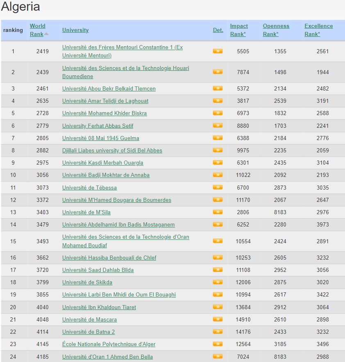Click details arrow icon for Université Amar Telidji de Laghouat
This screenshot has height=362, width=345.
(x=218, y=100)
